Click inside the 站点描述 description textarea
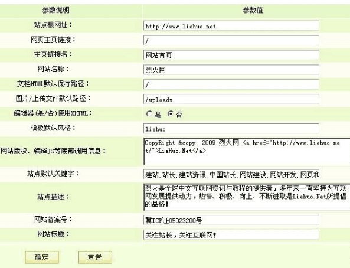 247,197
